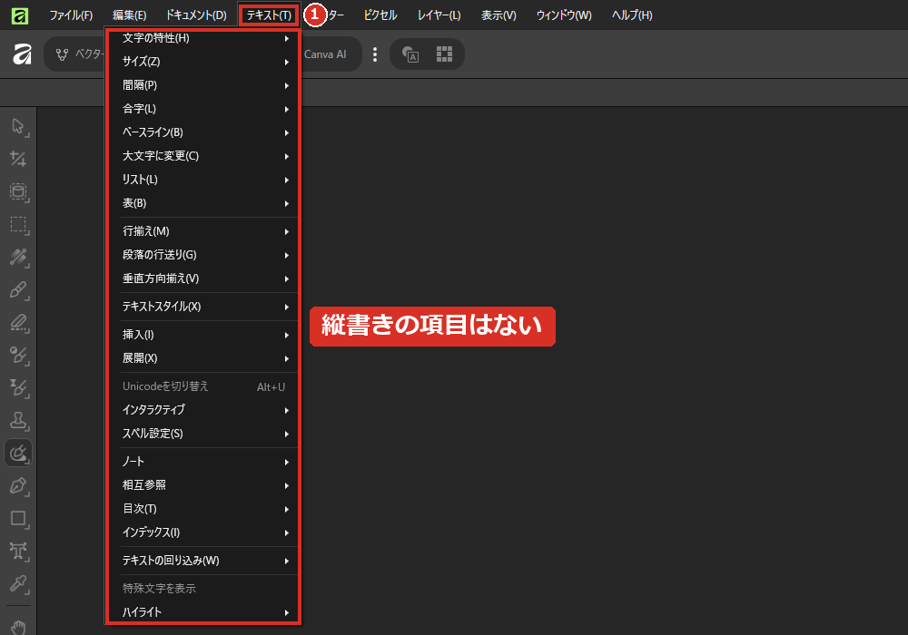This screenshot has width=908, height=635.
Task: Select the Node tool below Move tool
Action: point(18,159)
